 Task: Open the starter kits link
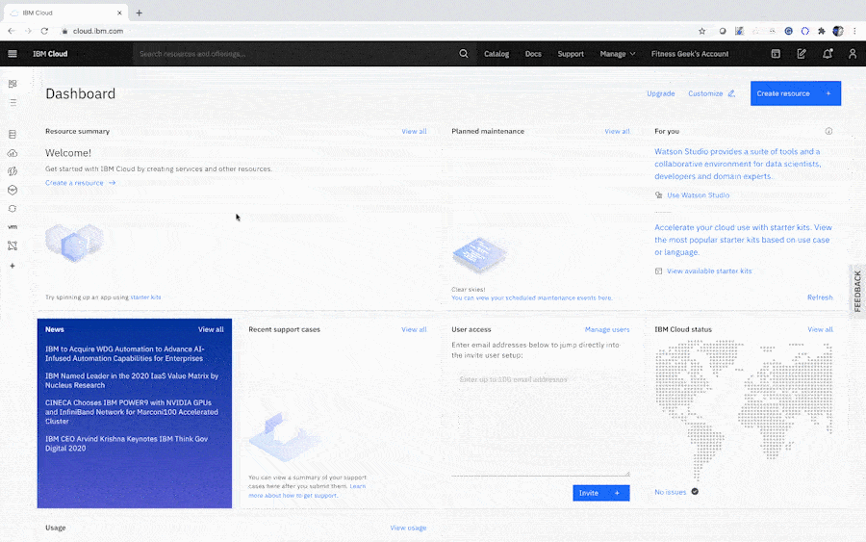[146, 297]
